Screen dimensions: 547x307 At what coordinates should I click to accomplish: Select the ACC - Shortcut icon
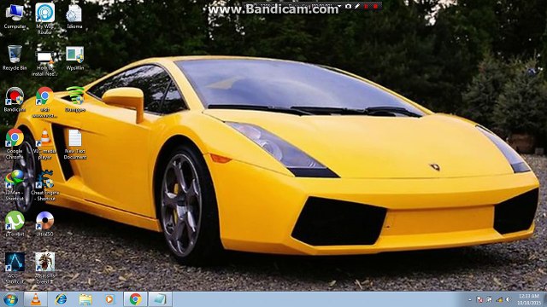pyautogui.click(x=15, y=268)
